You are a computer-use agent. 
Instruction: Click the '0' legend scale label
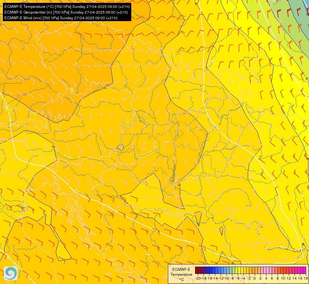[255, 279]
